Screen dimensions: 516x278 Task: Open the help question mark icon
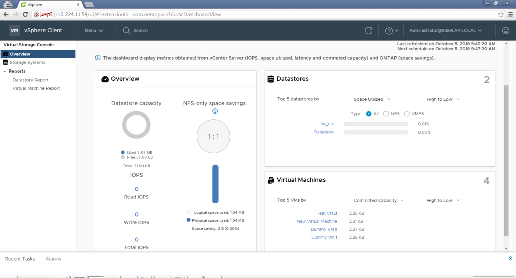(x=389, y=30)
